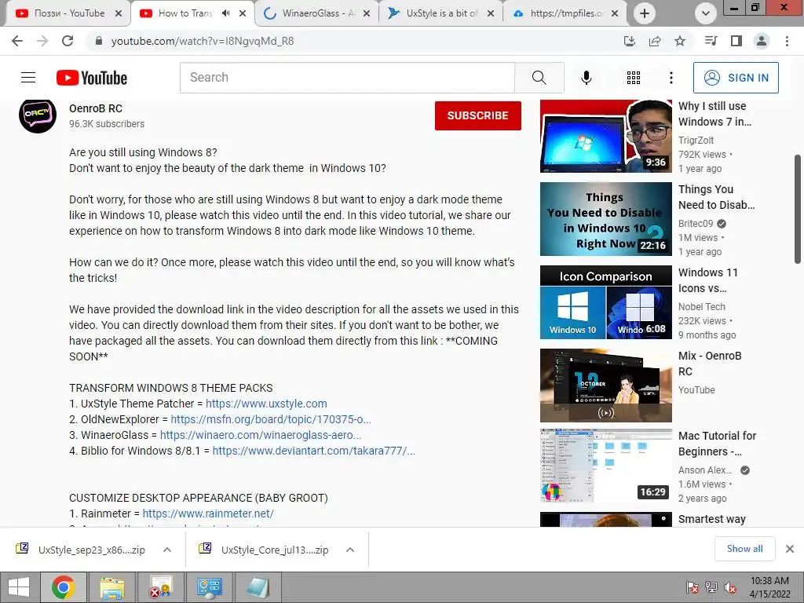Viewport: 804px width, 603px height.
Task: Close the WinaeroGlass tab
Action: [367, 13]
